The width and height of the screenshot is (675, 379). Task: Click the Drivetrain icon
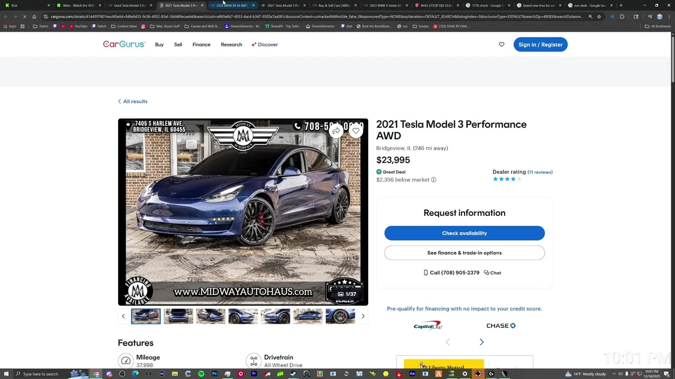coord(254,361)
